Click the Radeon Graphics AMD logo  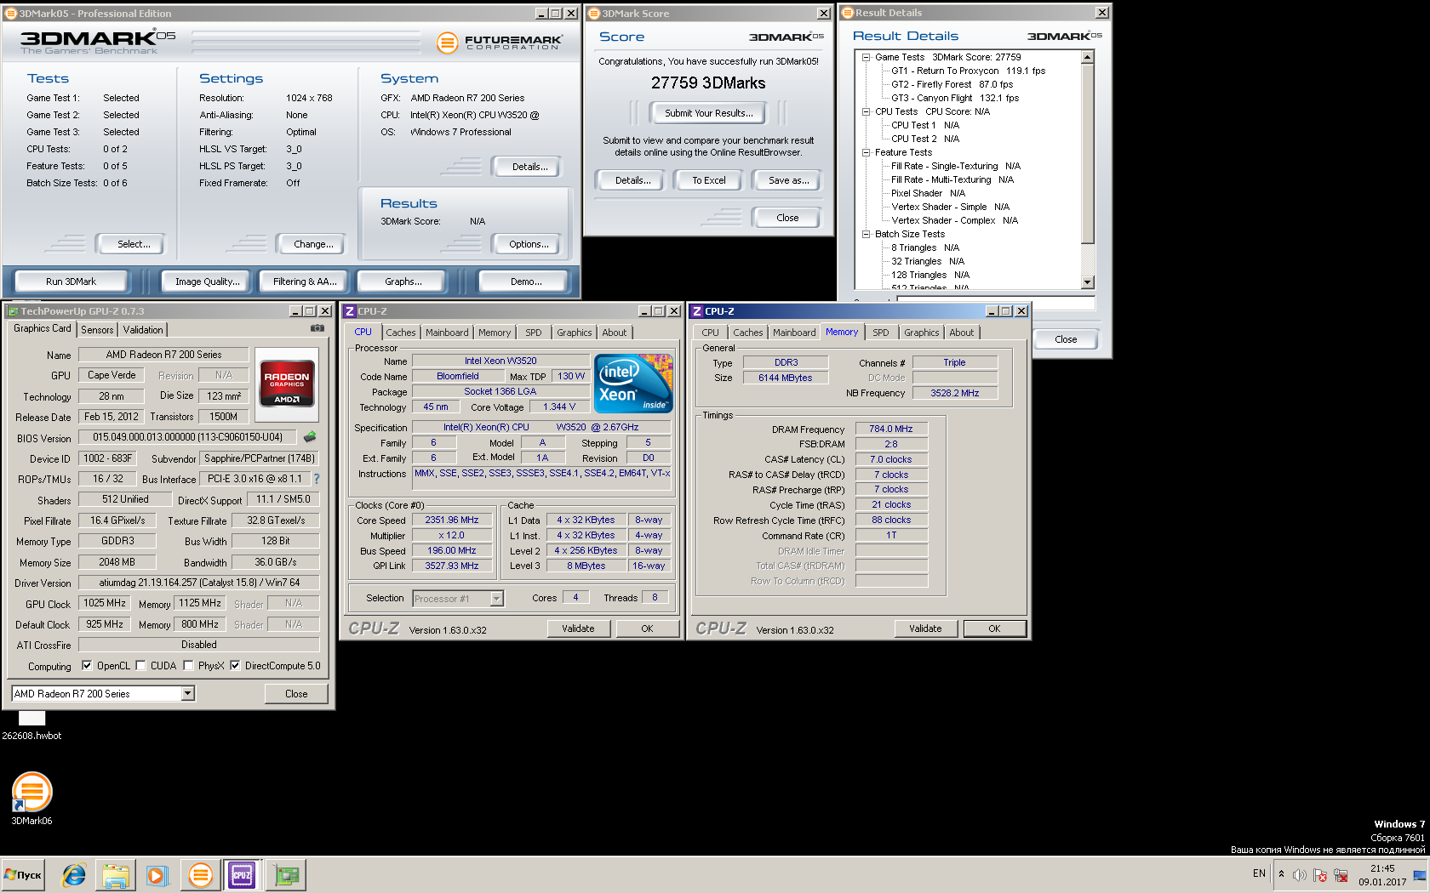pyautogui.click(x=287, y=384)
